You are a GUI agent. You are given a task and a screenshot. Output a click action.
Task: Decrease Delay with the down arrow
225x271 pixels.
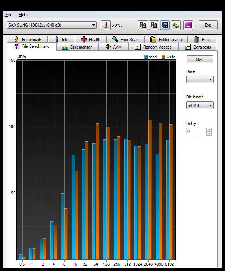pos(209,134)
